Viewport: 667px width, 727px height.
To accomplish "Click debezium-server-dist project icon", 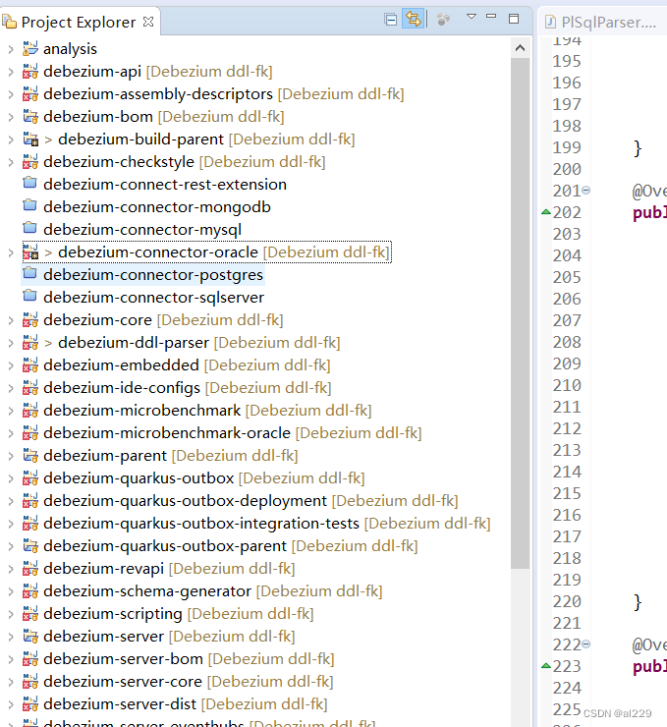I will [x=30, y=703].
